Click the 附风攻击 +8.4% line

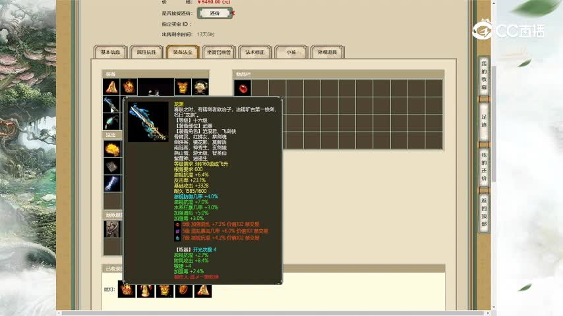[x=191, y=261]
